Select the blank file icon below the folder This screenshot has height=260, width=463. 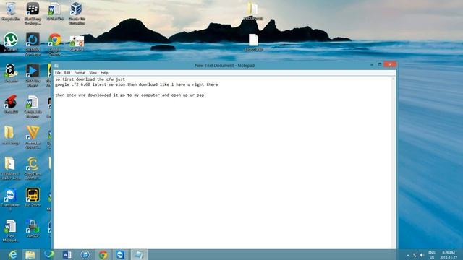tap(254, 43)
